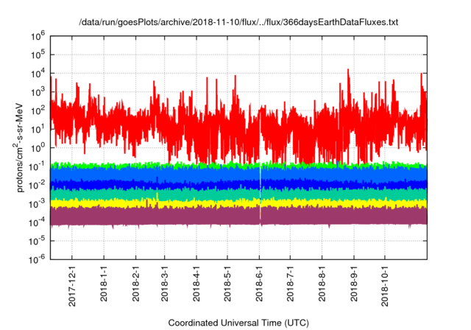The image size is (471, 330).
Task: Click the 2018-1-1 date tick label
Action: point(104,283)
